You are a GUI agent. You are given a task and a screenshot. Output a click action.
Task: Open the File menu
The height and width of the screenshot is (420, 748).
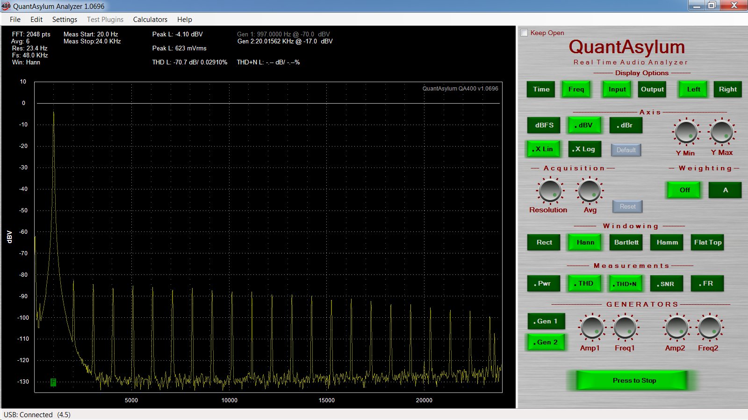coord(15,19)
